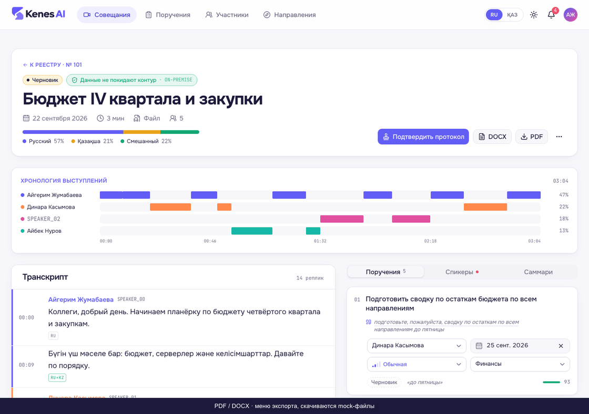Click the quote source link text

click(x=446, y=325)
